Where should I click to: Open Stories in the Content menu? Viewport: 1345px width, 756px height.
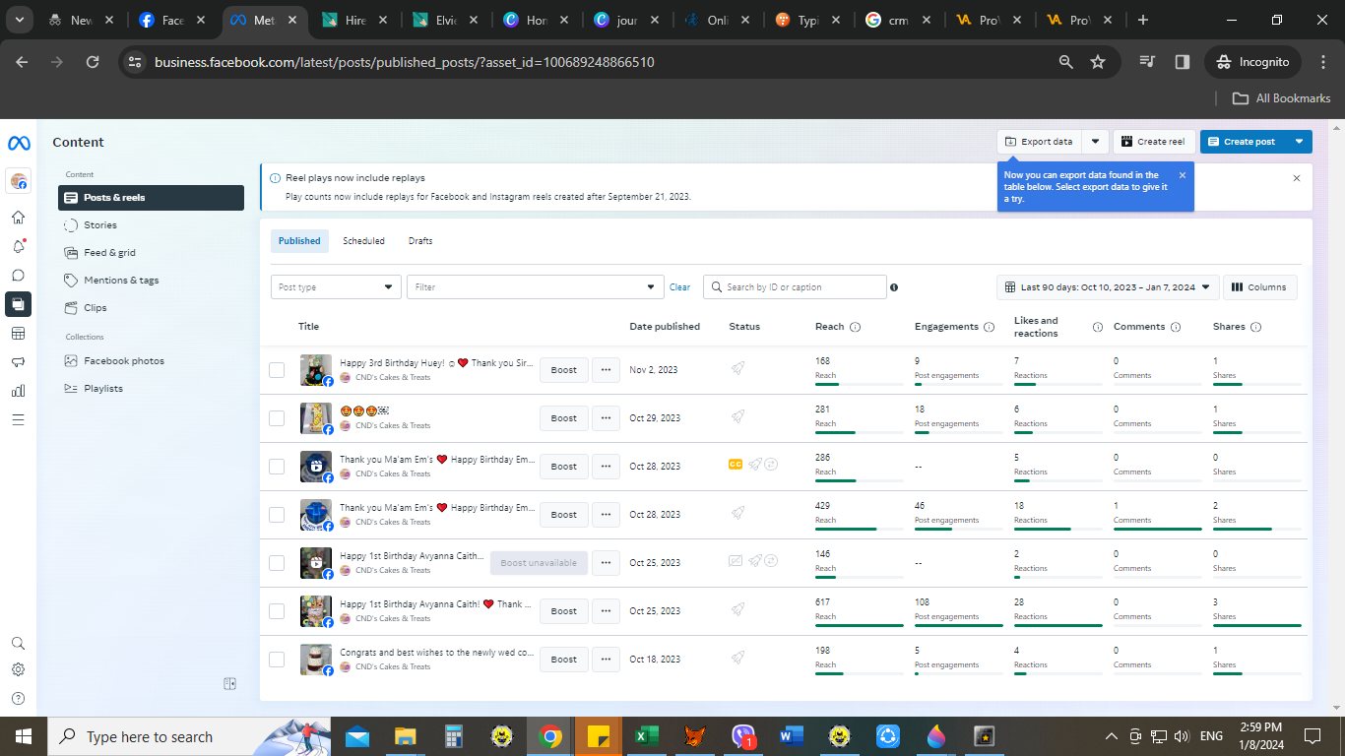(151, 225)
